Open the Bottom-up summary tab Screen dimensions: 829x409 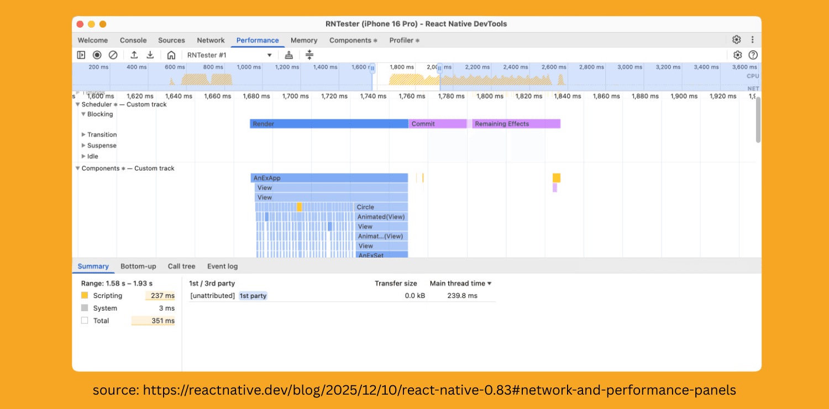pos(138,266)
